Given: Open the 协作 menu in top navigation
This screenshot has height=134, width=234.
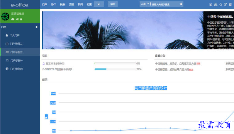Looking at the screenshot, I should 53,4.
